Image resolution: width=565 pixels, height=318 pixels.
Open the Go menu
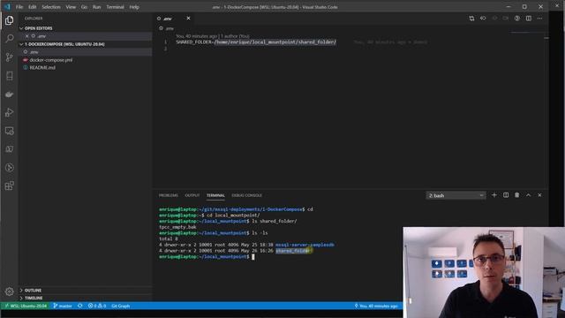coord(84,7)
